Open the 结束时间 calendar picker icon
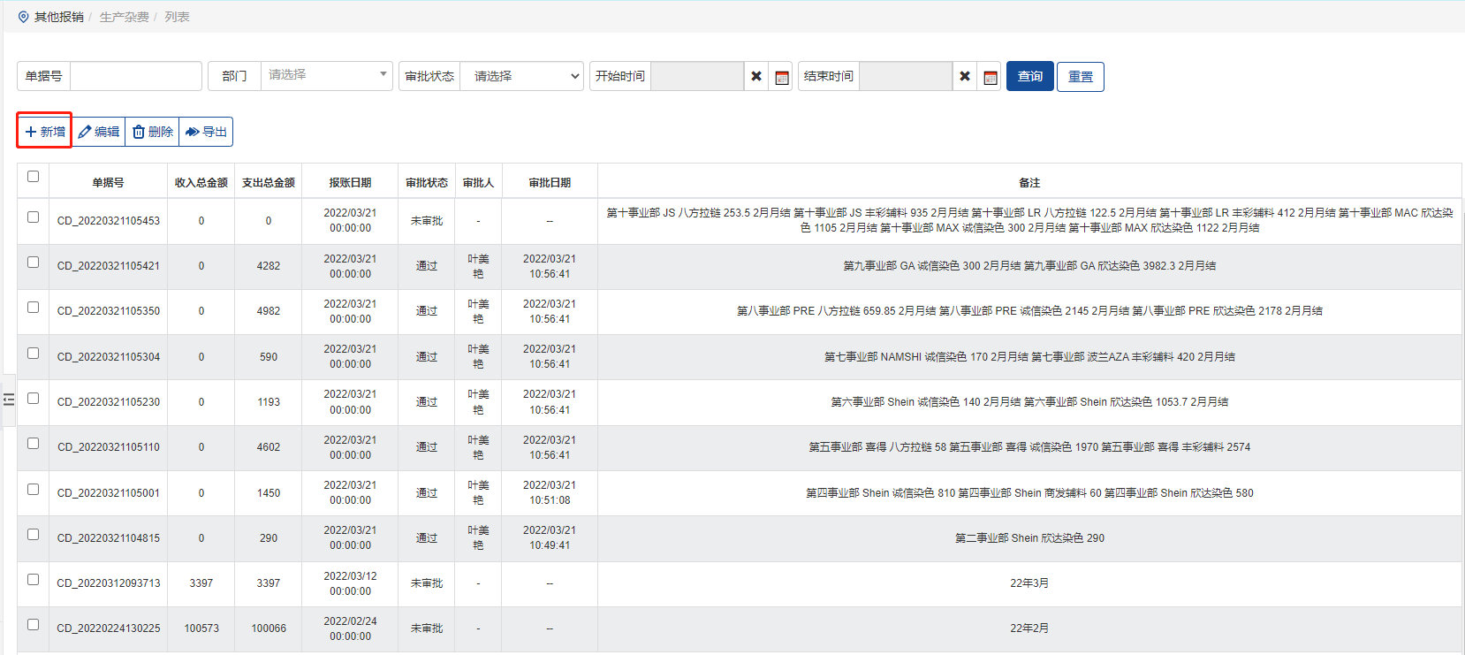1465x655 pixels. point(990,77)
